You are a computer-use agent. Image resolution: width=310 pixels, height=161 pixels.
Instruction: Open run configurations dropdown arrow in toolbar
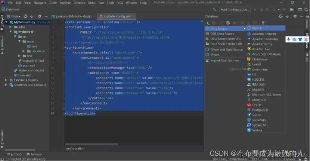(x=279, y=9)
